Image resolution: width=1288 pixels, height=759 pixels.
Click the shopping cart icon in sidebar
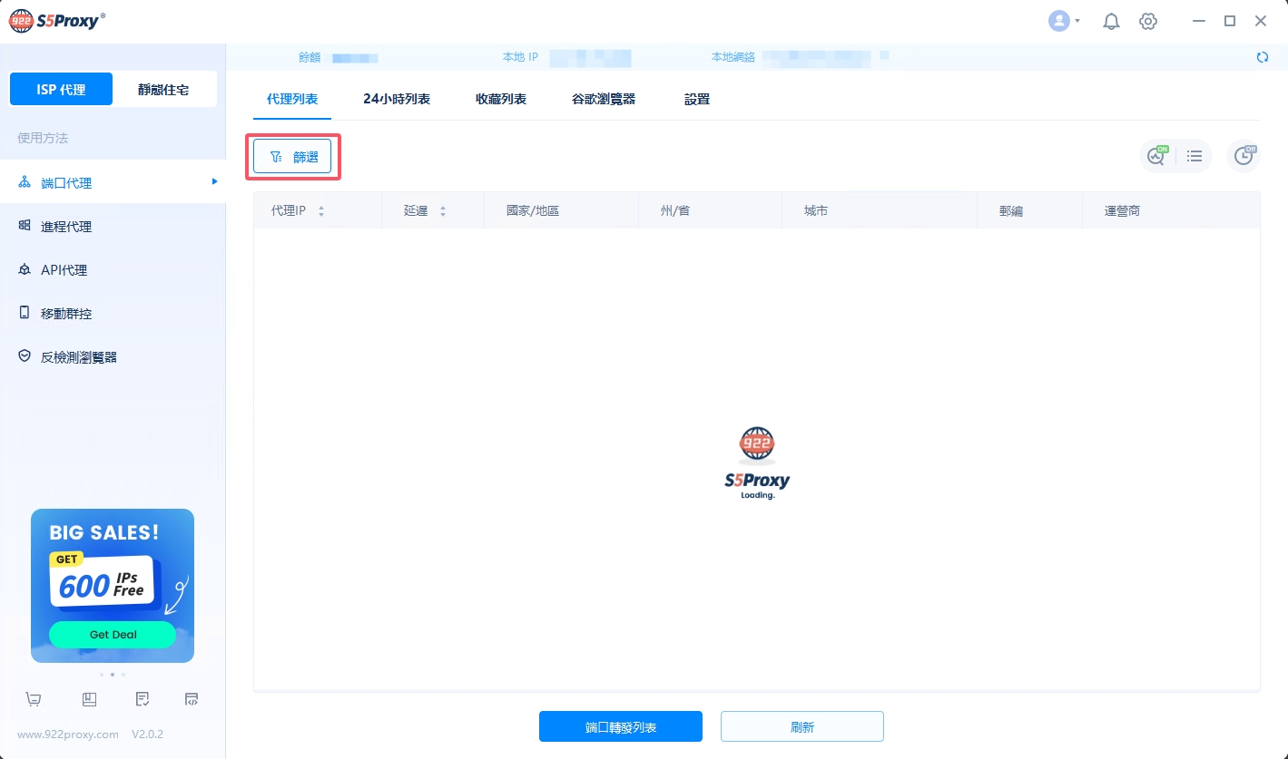click(x=34, y=699)
